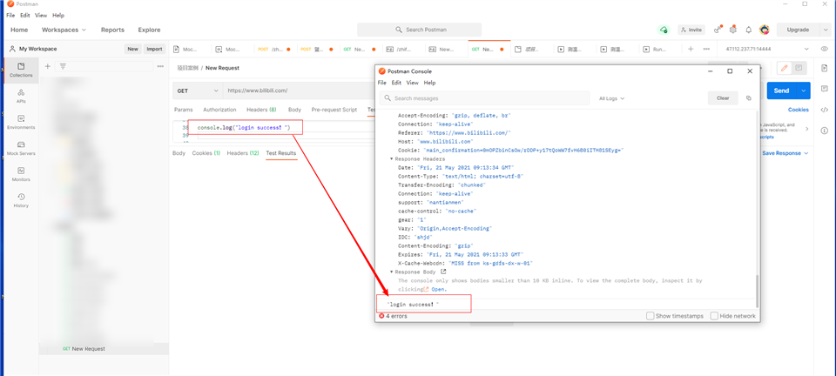This screenshot has height=376, width=836.
Task: Open the Help menu in Postman Console
Action: pyautogui.click(x=429, y=83)
